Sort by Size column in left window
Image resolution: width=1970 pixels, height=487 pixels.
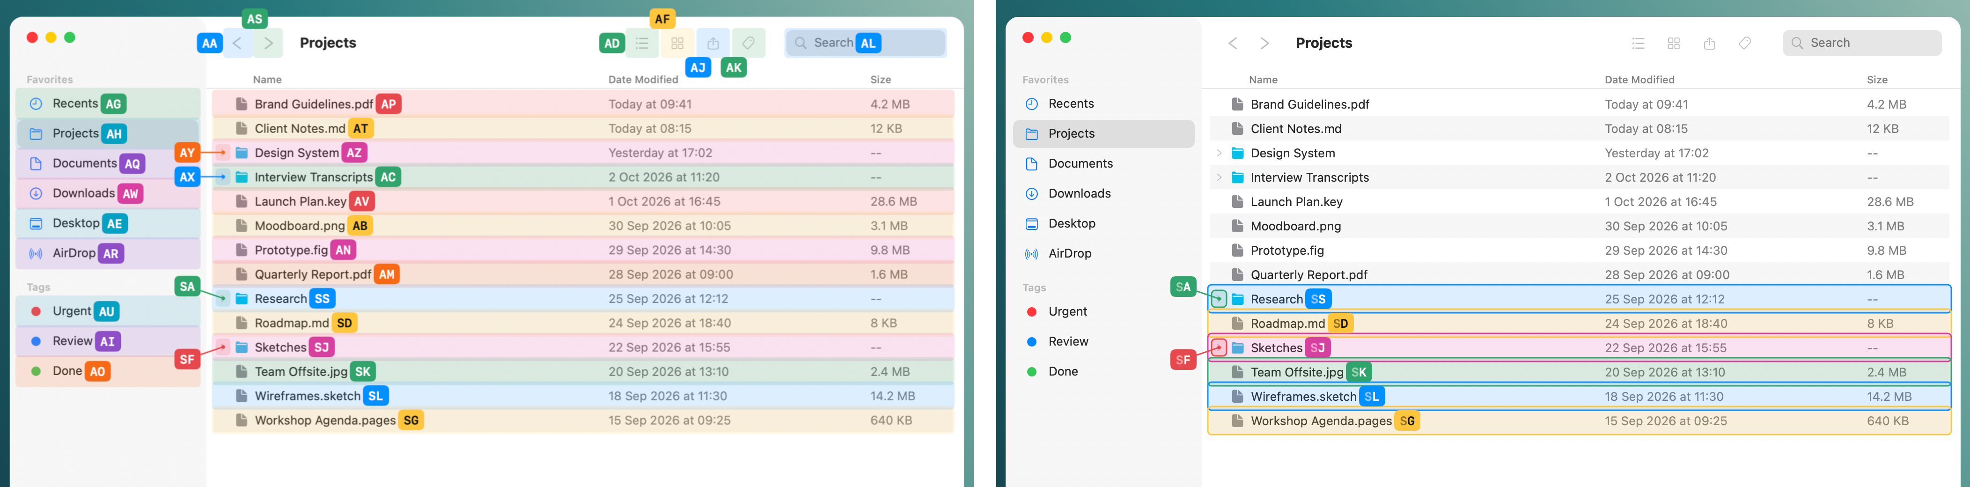click(881, 80)
